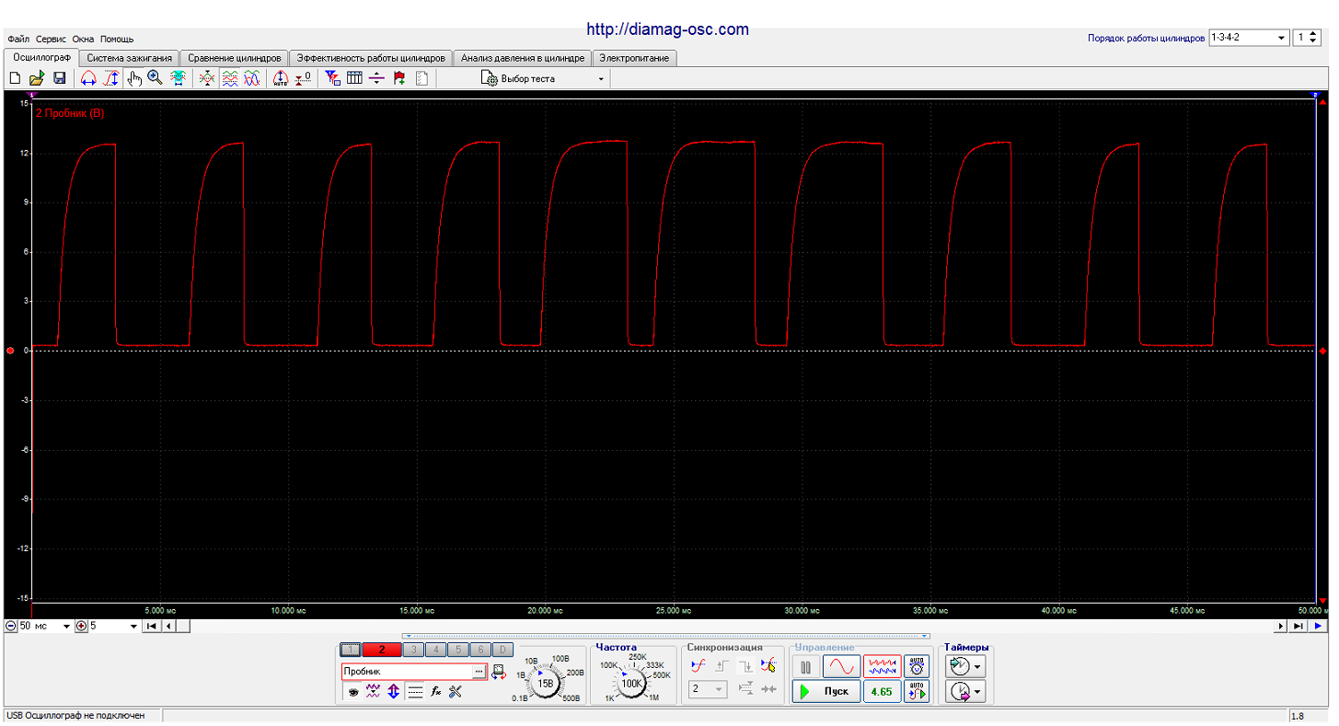Create a new file with the blank page icon
Viewport: 1339px width, 726px height.
[15, 78]
